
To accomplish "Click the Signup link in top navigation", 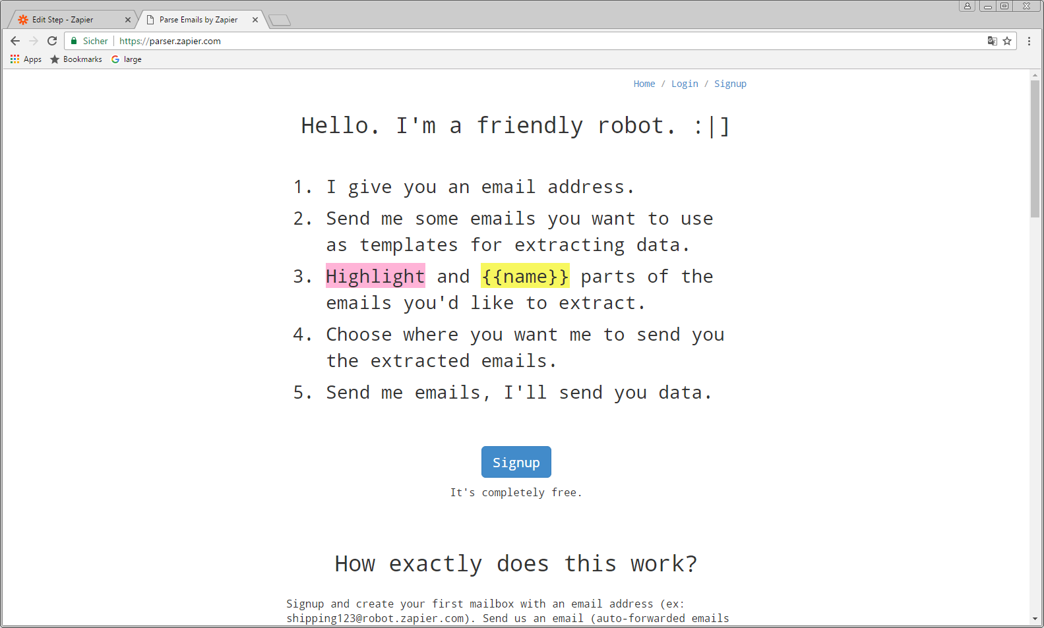I will pyautogui.click(x=730, y=84).
